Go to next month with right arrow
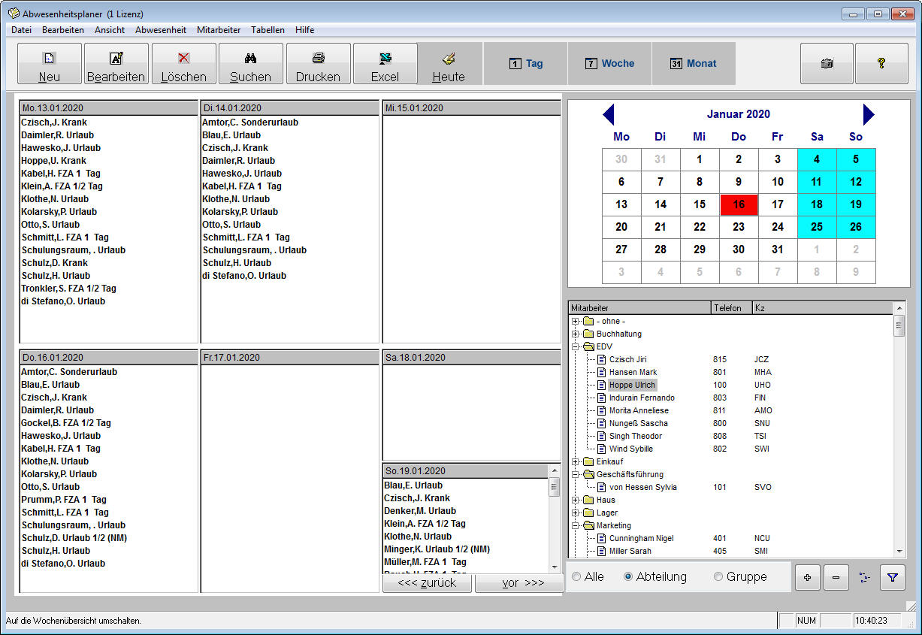Image resolution: width=922 pixels, height=635 pixels. pyautogui.click(x=869, y=115)
